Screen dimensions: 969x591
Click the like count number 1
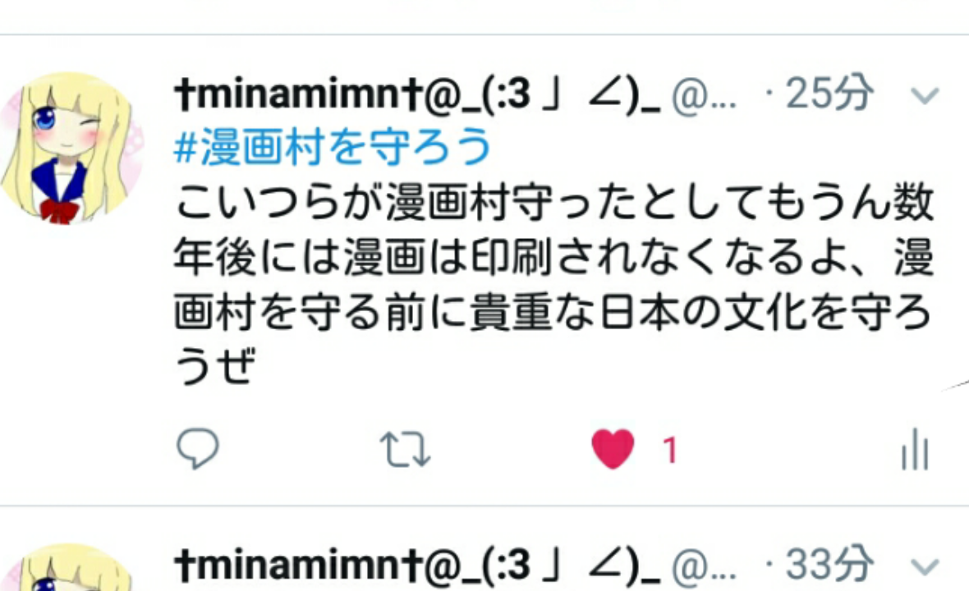click(670, 450)
